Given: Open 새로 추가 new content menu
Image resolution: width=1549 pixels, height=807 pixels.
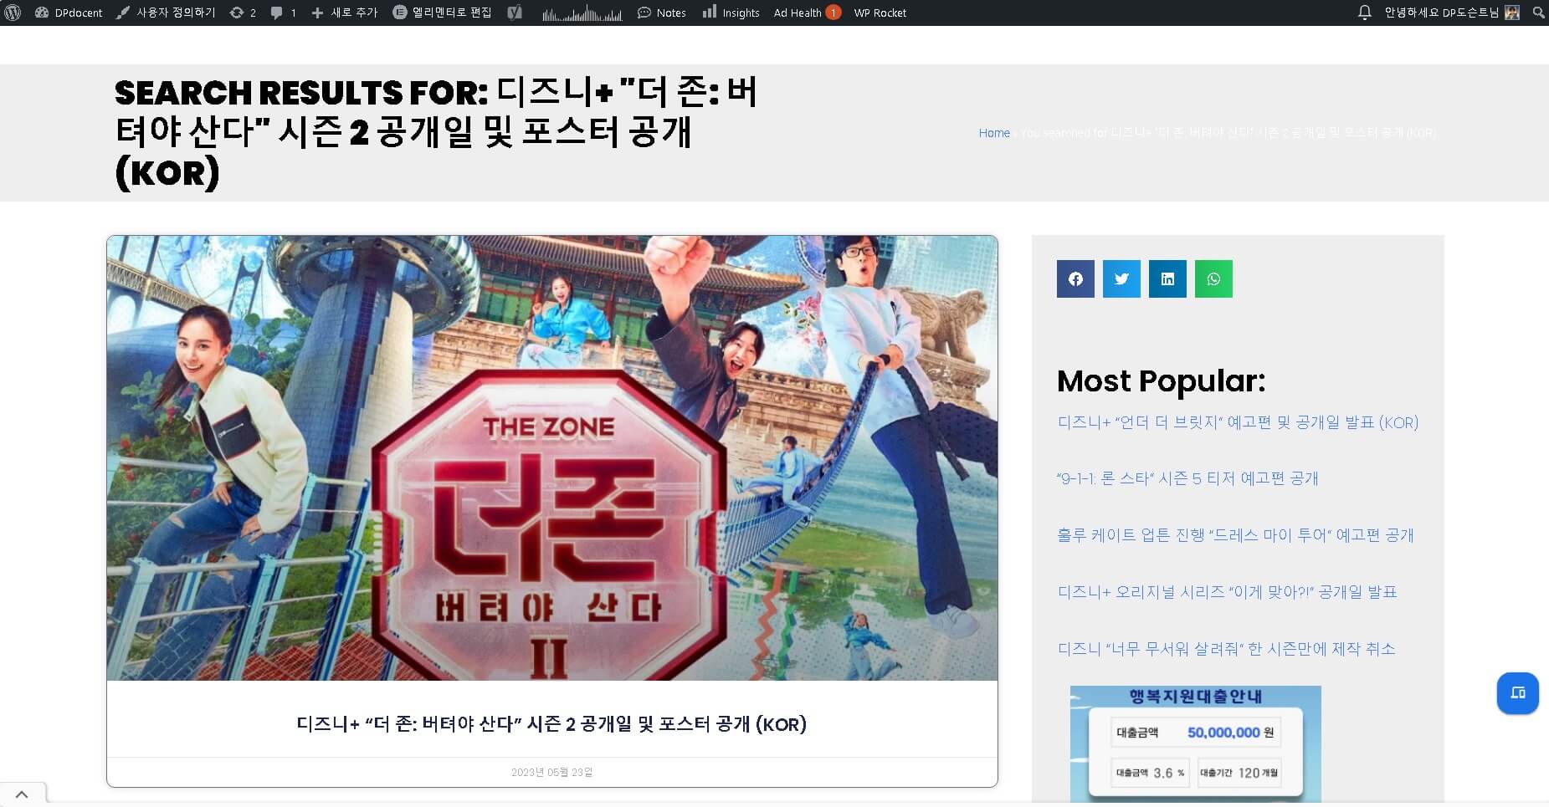Looking at the screenshot, I should pos(344,13).
